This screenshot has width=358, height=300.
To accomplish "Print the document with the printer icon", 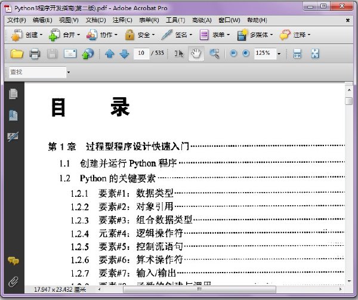I will 35,54.
